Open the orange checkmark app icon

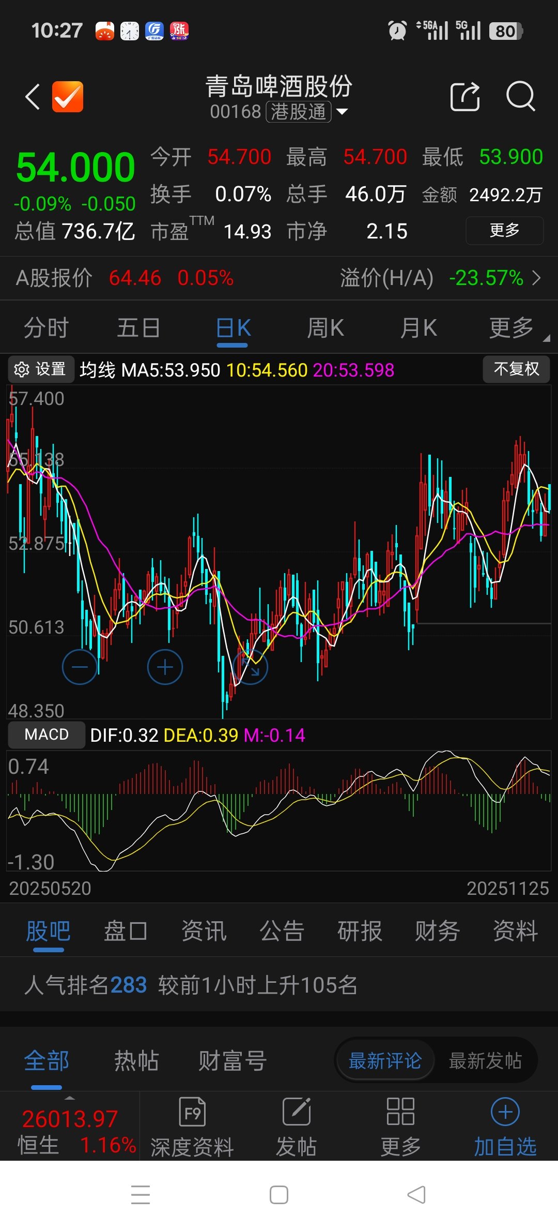68,97
